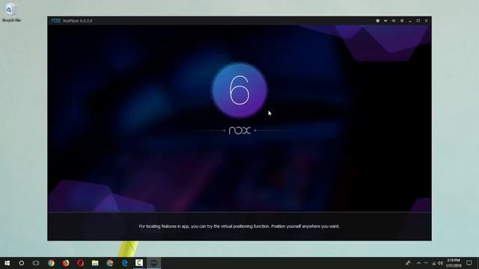Image resolution: width=479 pixels, height=269 pixels.
Task: Open the network status tray icon
Action: tap(433, 263)
